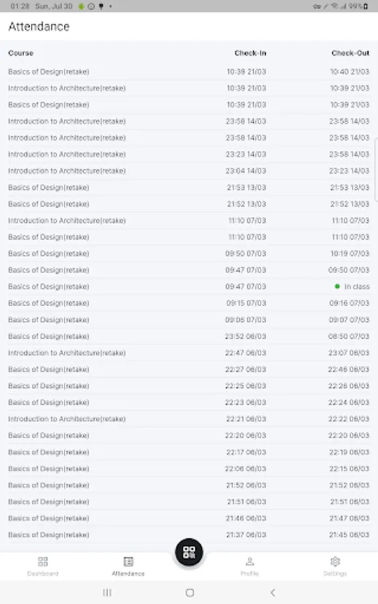Open the QR code scanner button

coord(189,552)
